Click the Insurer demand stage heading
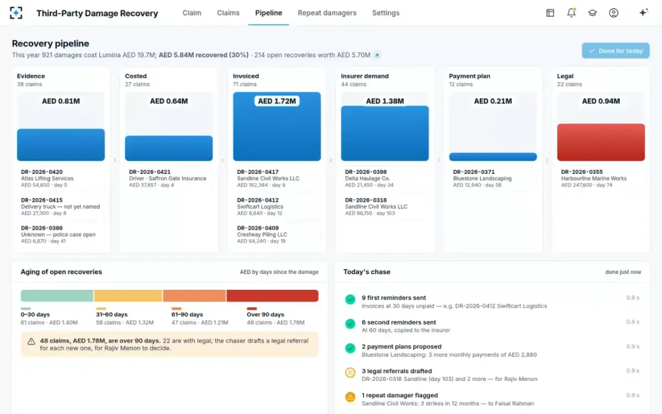The height and width of the screenshot is (414, 662). pos(365,76)
